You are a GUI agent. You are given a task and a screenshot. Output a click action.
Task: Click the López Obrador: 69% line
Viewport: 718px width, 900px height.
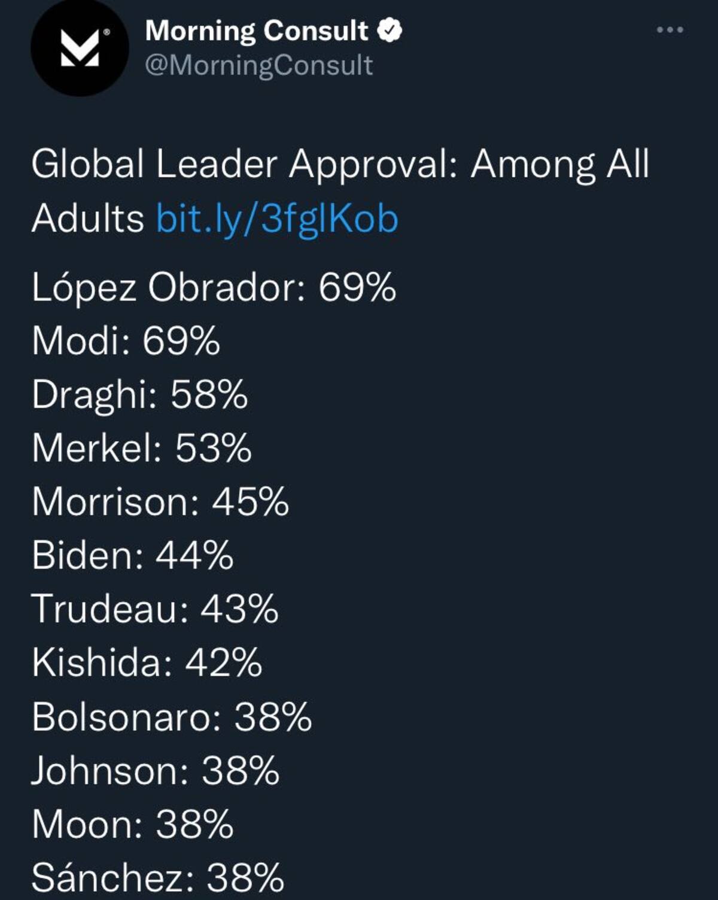tap(214, 288)
